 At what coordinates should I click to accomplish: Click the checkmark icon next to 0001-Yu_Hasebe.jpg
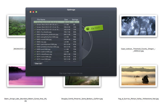click(35, 32)
